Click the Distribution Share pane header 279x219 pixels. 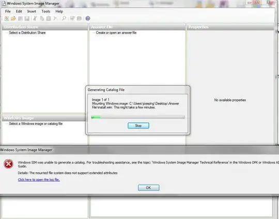click(x=44, y=27)
